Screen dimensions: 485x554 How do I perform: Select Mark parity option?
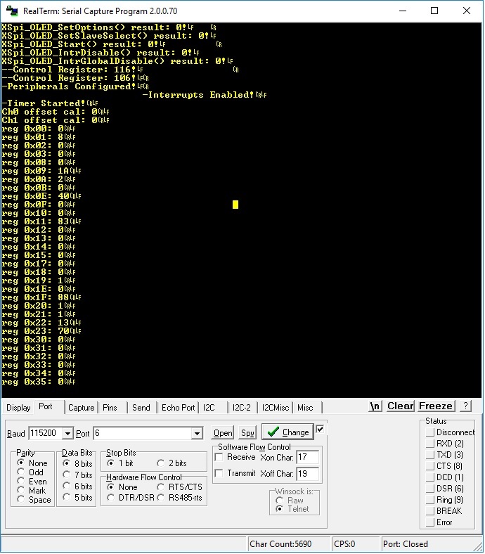coord(32,491)
